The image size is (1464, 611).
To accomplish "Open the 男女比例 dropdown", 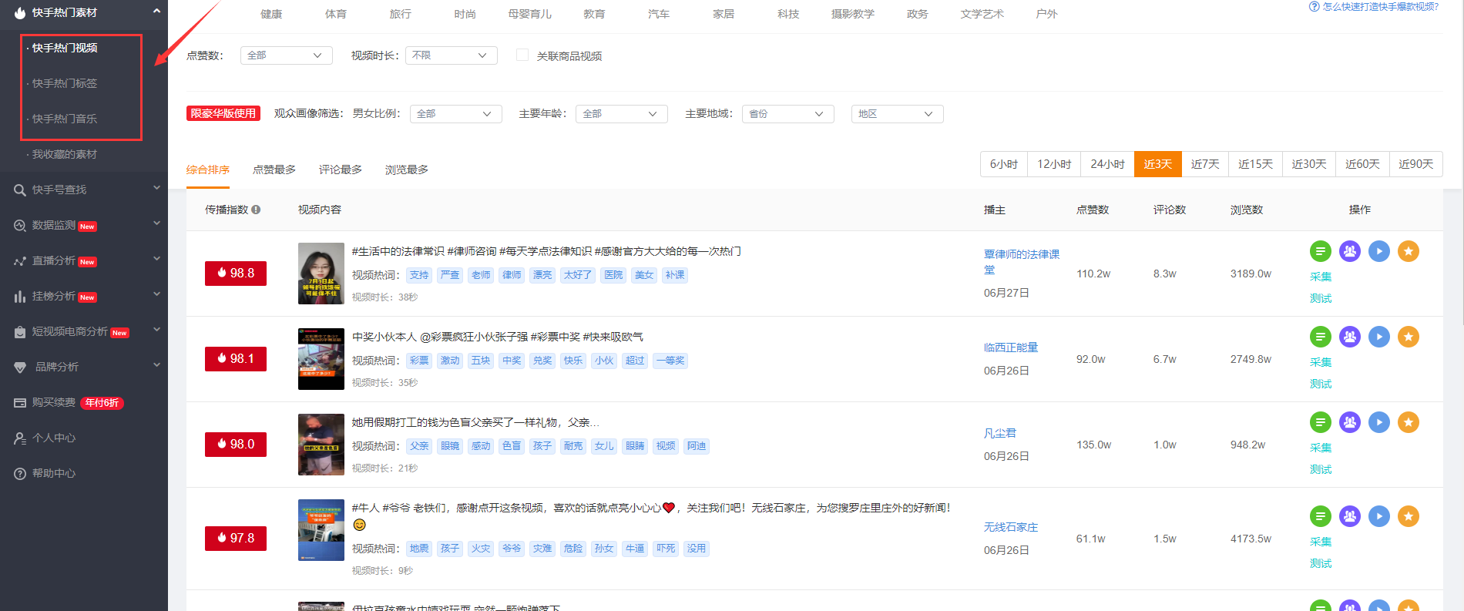I will [x=456, y=114].
